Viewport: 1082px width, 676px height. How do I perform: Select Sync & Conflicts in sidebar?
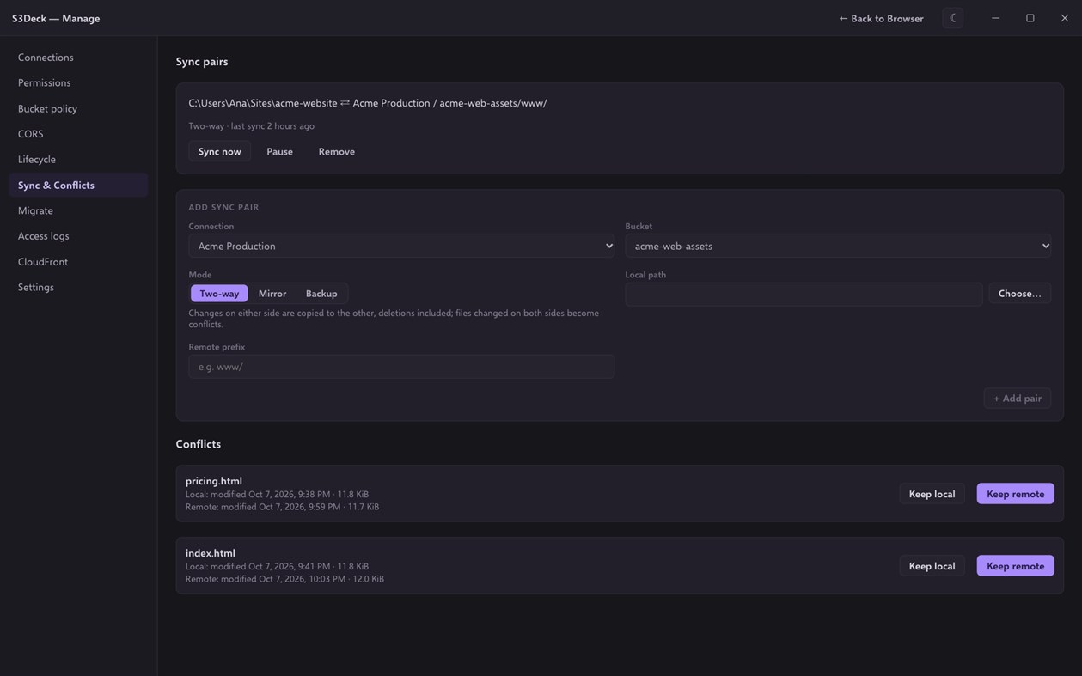[78, 185]
